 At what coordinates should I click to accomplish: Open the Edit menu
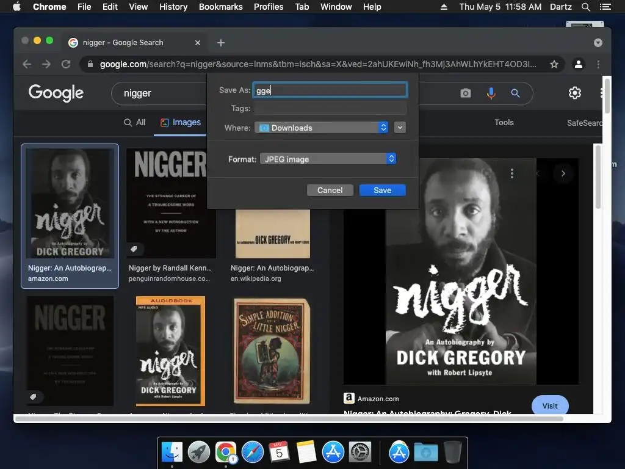pos(110,7)
